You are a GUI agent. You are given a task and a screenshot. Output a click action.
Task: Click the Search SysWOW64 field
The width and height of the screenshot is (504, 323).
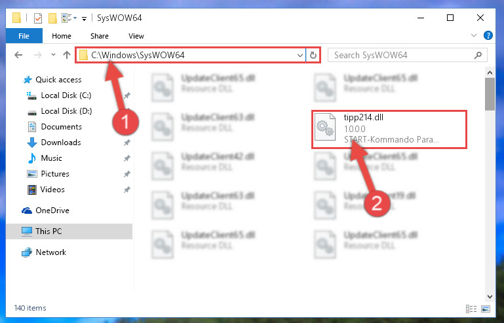point(403,55)
